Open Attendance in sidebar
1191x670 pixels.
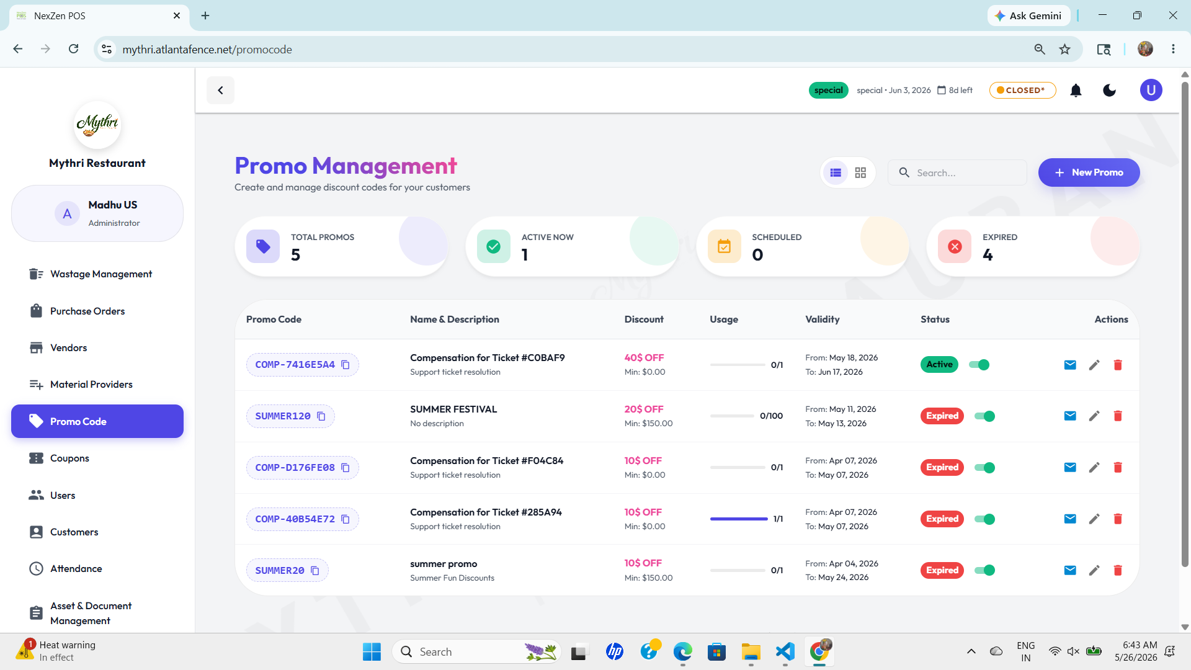[x=97, y=569]
